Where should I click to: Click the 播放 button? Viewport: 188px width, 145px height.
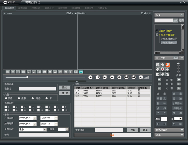pos(65,93)
